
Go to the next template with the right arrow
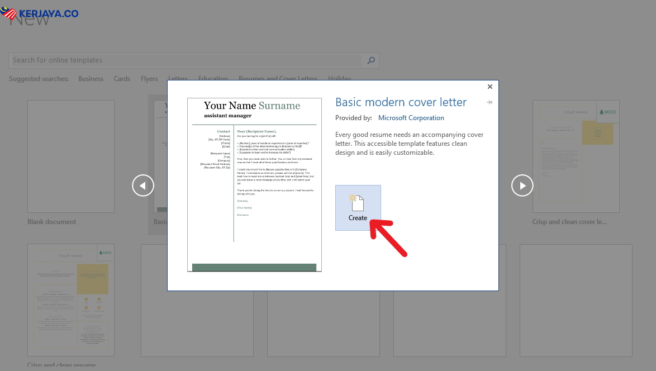coord(522,185)
